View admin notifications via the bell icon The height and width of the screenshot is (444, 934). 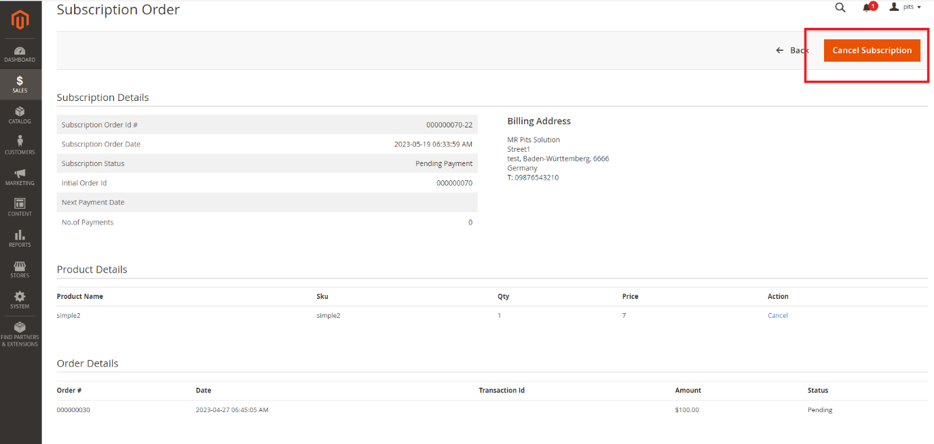867,7
